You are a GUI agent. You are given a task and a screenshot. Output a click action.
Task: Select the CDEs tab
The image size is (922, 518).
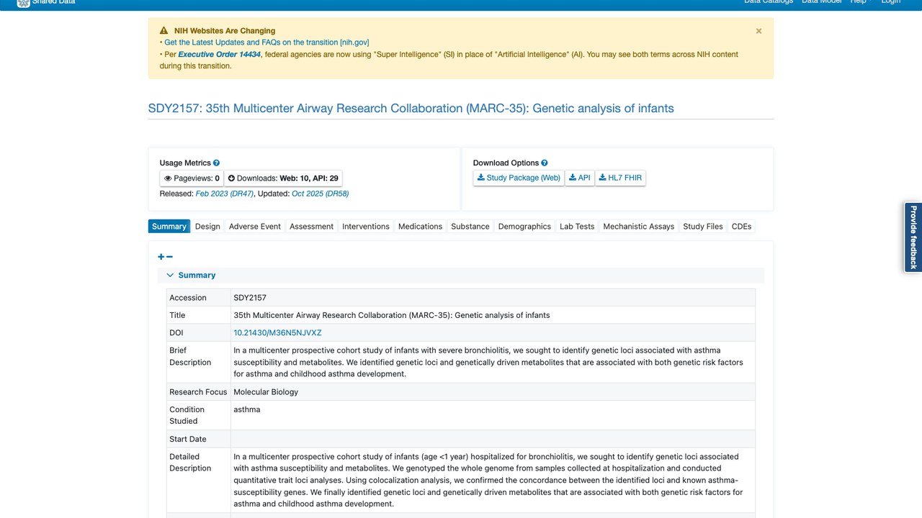click(x=741, y=226)
